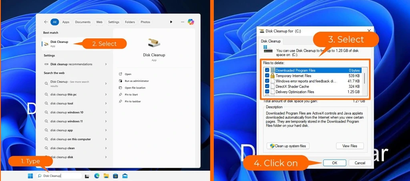Expand chevron for 'disk cleanup windows 11'
Viewport: 410px width, 181px height.
pyautogui.click(x=106, y=121)
